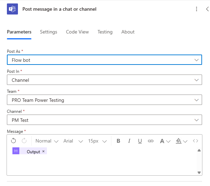The width and height of the screenshot is (210, 186).
Task: Switch to the Code View tab
Action: (x=77, y=32)
